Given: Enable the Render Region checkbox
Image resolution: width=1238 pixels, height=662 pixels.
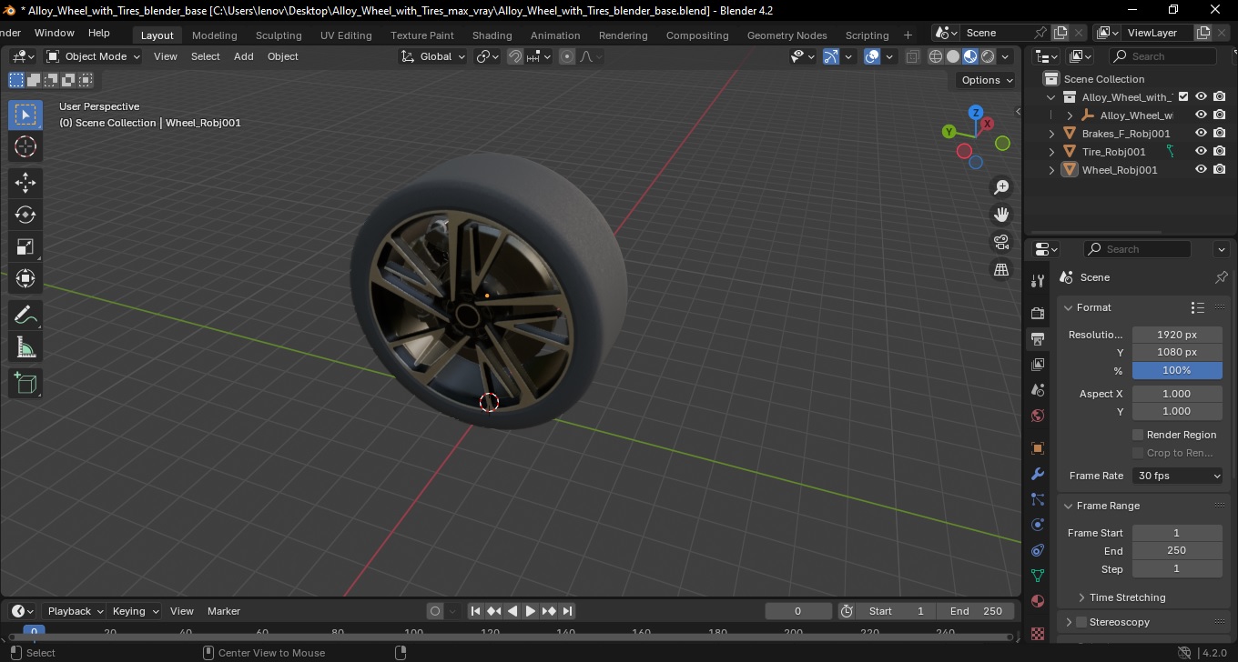Looking at the screenshot, I should click(x=1138, y=435).
